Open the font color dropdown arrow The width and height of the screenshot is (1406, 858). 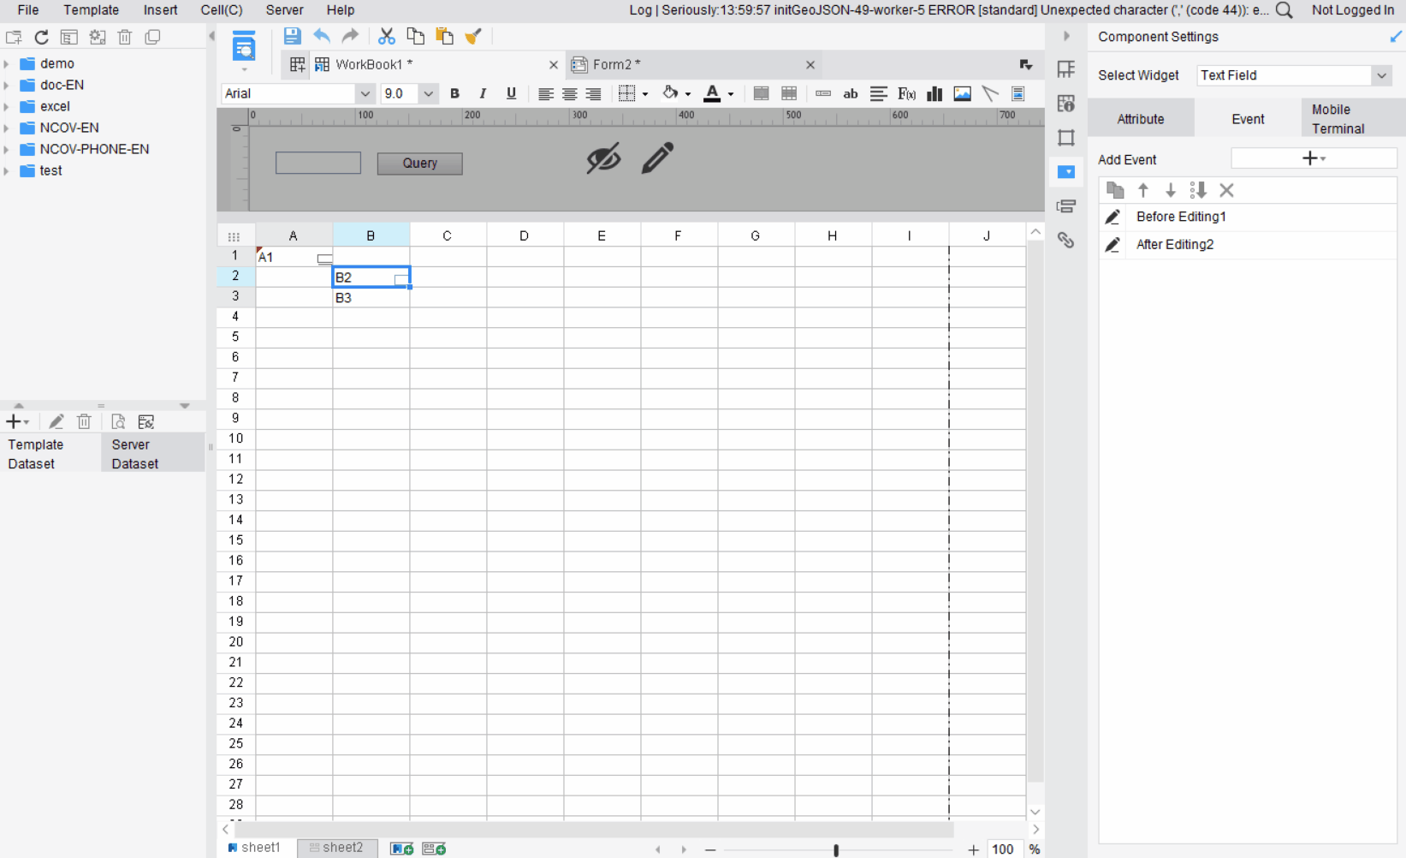tap(731, 94)
